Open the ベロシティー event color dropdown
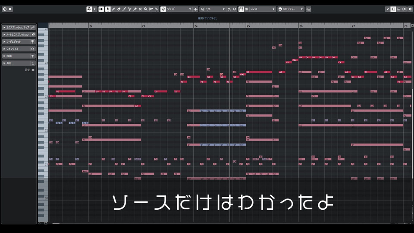Viewport: 414px width, 233px height. pyautogui.click(x=291, y=9)
